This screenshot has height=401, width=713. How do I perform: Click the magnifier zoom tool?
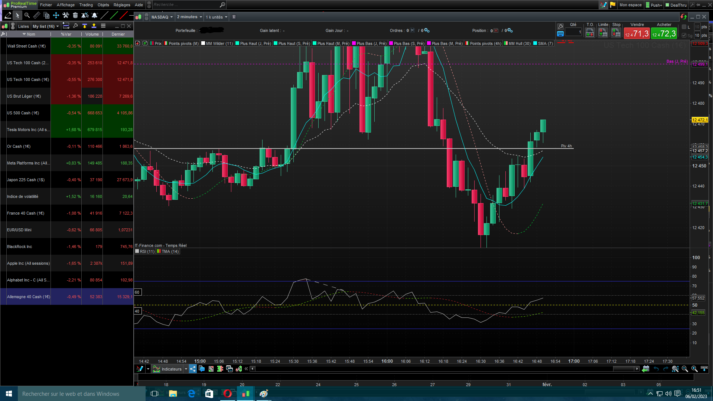click(27, 15)
